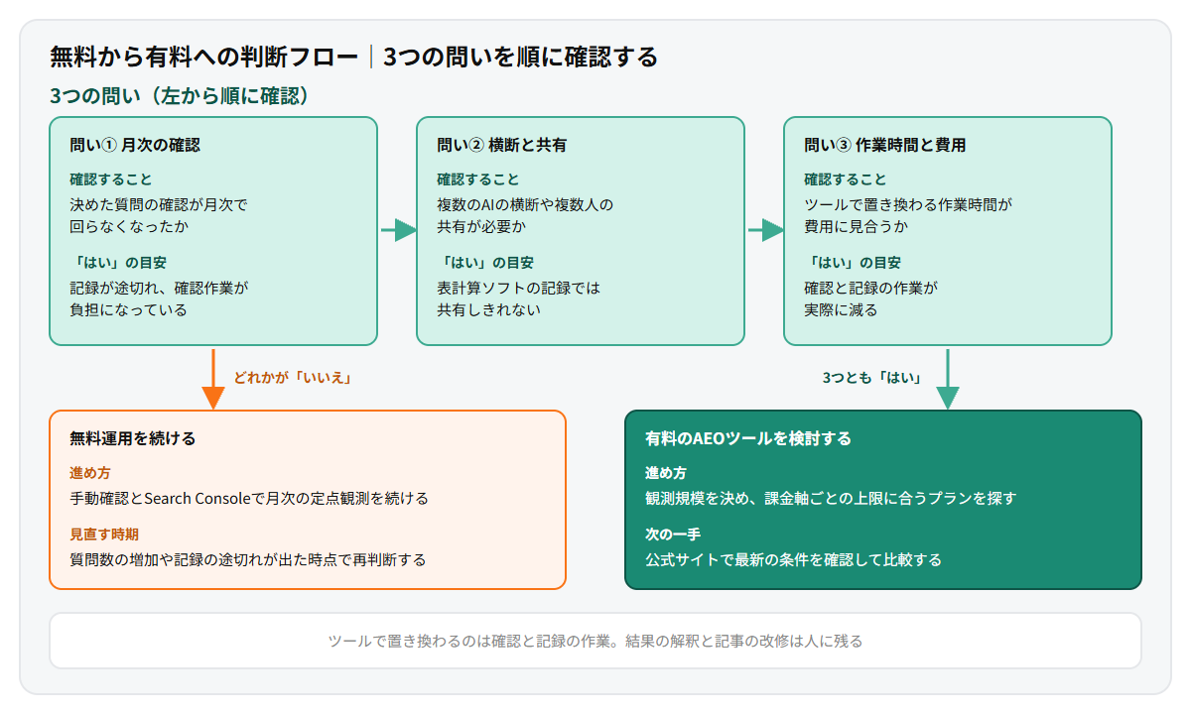1191x714 pixels.
Task: Click the orange label 'どれかが「いいえ」'
Action: pos(294,378)
